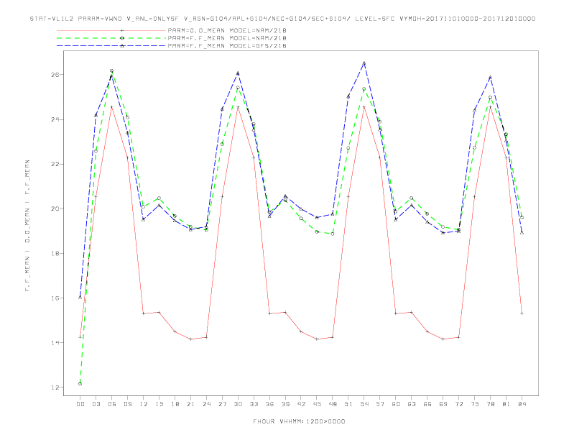
Task: Click green NAM circle marker at hour 00
Action: [x=80, y=384]
